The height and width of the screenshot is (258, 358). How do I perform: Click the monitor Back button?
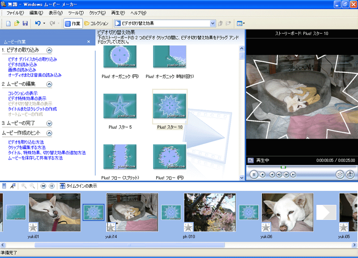tap(272, 175)
